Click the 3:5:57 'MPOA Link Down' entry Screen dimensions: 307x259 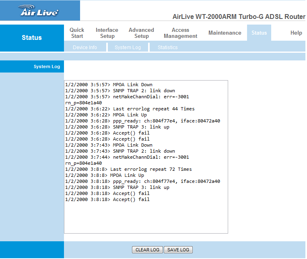(109, 85)
